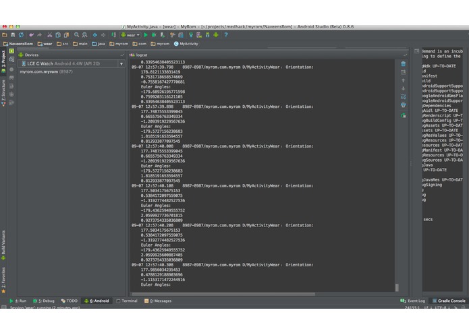Open the device selector dropdown arrow

coord(121,63)
